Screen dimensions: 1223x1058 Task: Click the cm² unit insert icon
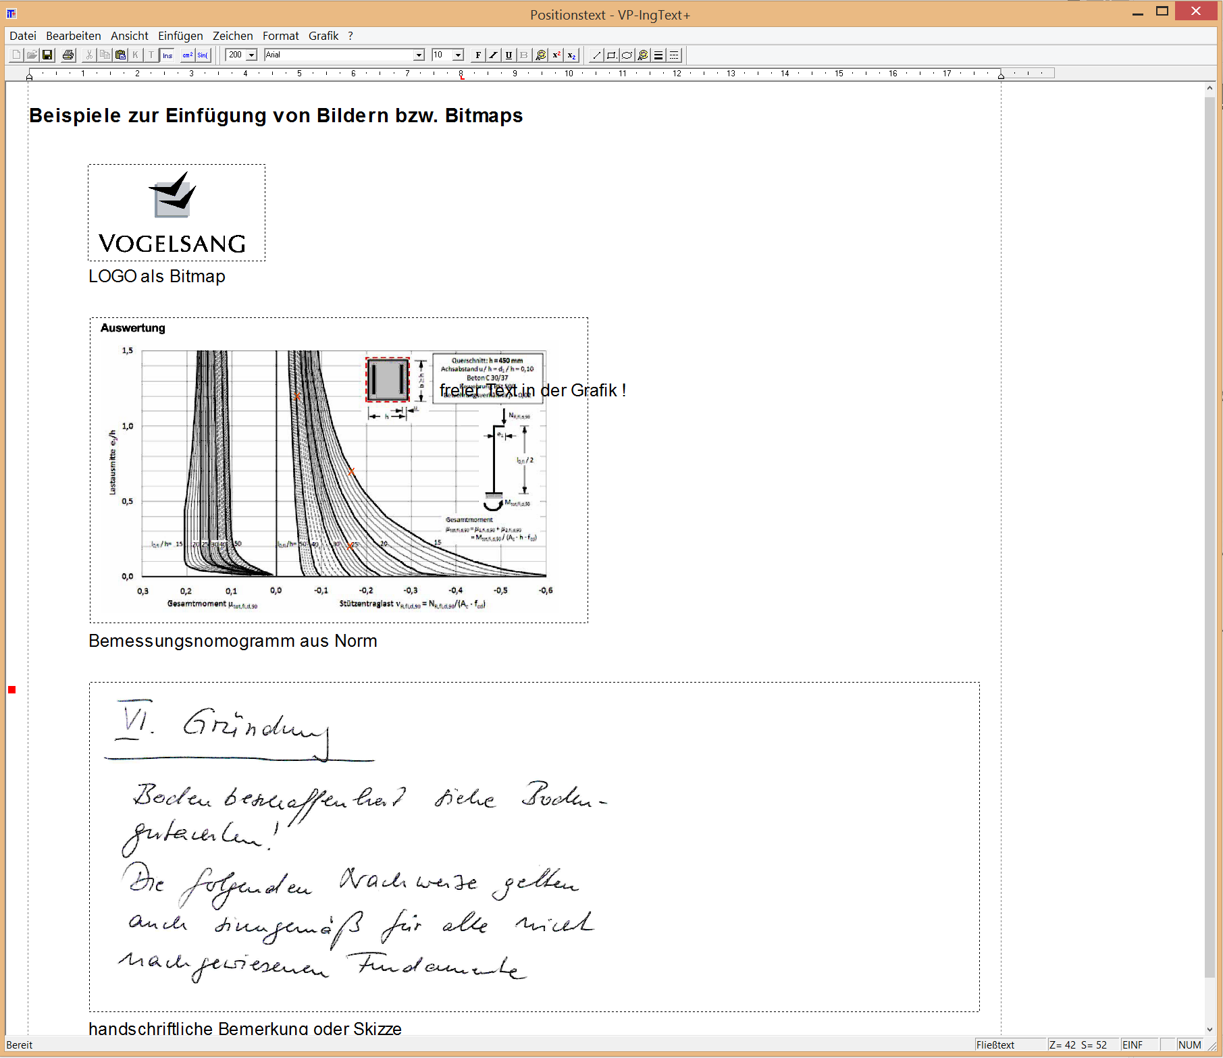point(187,55)
